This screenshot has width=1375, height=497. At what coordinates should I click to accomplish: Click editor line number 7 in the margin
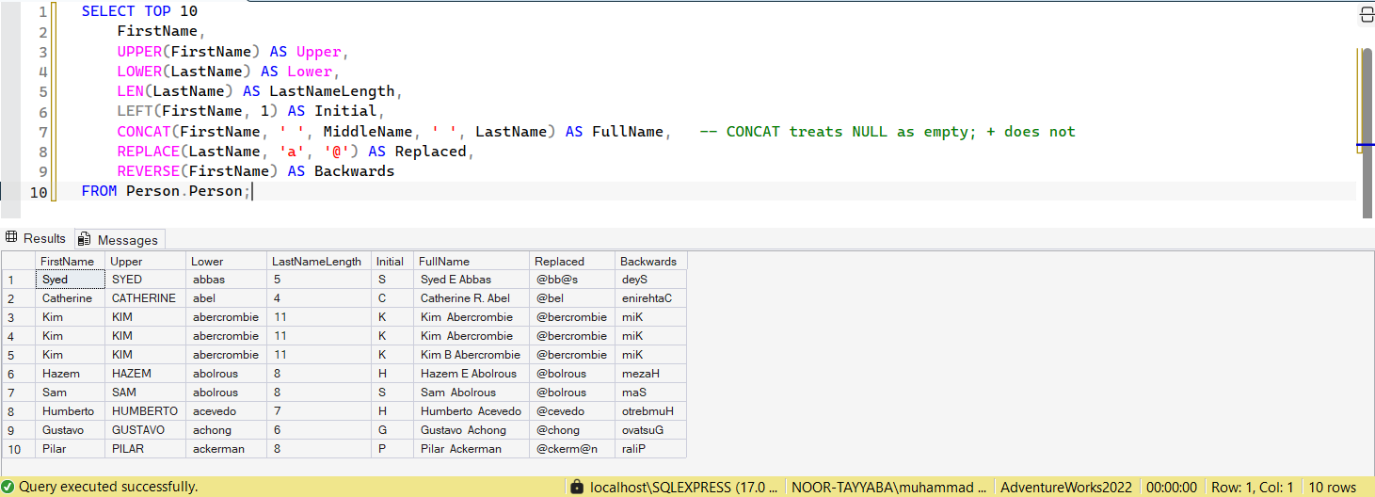pyautogui.click(x=42, y=132)
